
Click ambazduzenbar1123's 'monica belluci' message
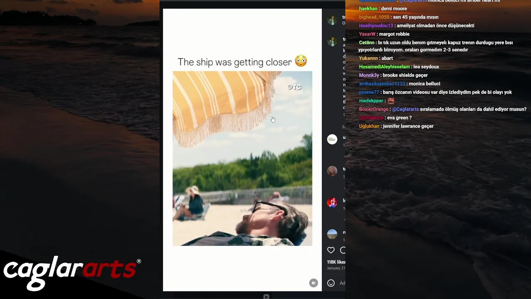[x=424, y=84]
